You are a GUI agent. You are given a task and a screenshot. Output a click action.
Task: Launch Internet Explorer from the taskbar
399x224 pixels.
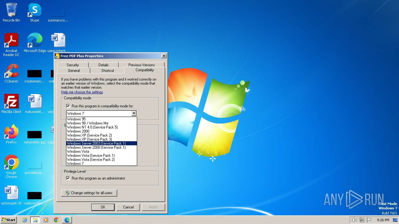(x=25, y=220)
